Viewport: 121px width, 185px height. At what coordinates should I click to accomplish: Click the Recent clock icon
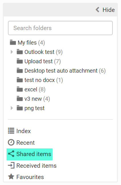[x=11, y=142]
